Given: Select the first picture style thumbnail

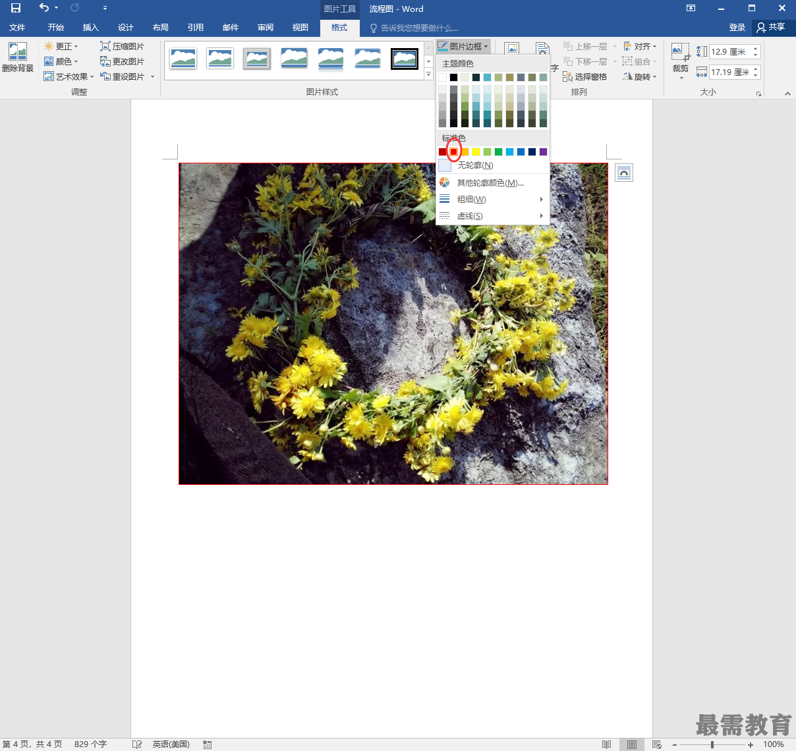Looking at the screenshot, I should pos(183,59).
